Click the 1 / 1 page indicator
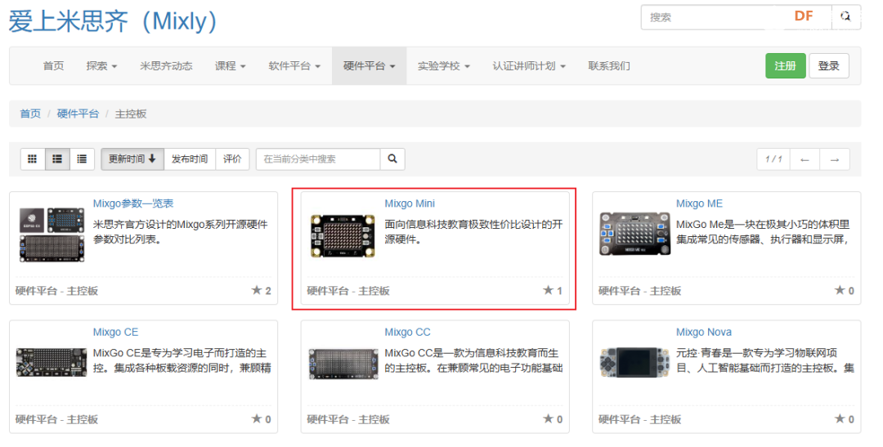The height and width of the screenshot is (447, 883). (773, 159)
